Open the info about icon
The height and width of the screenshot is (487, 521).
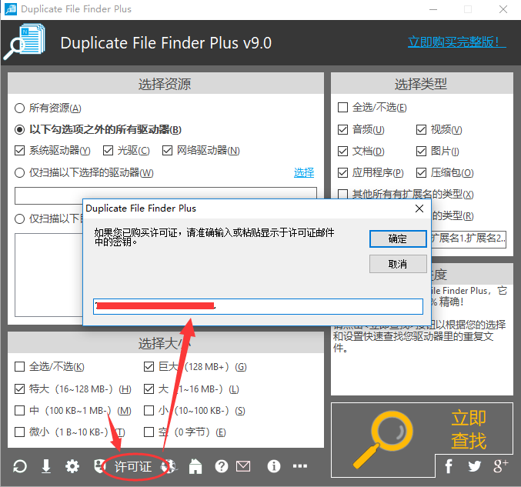(273, 466)
